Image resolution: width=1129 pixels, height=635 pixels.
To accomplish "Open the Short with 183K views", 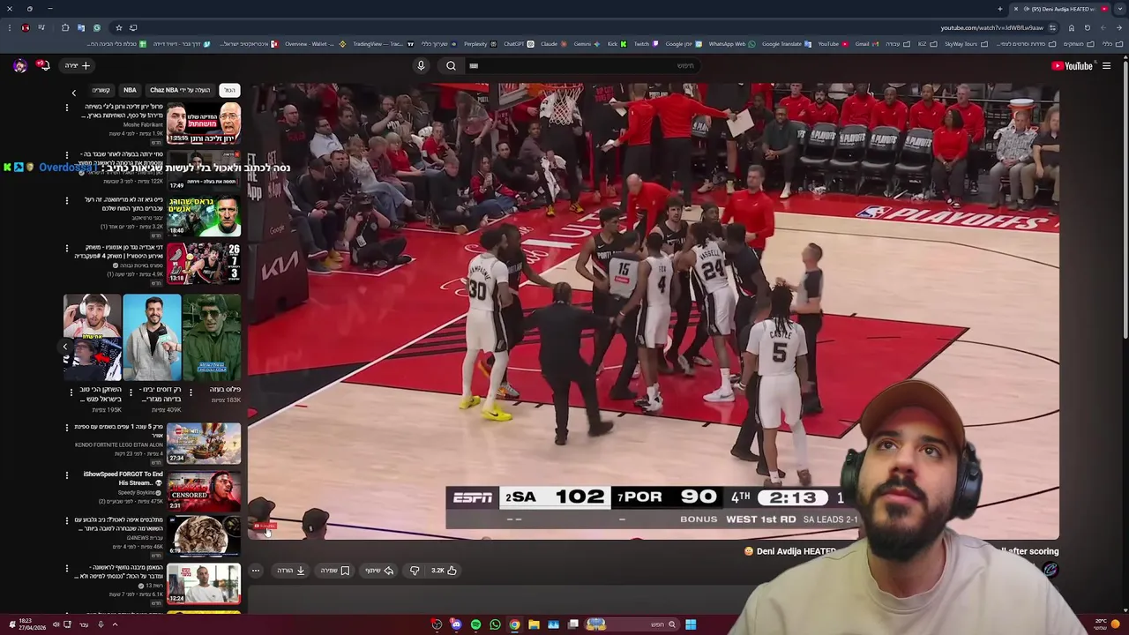I will click(213, 338).
